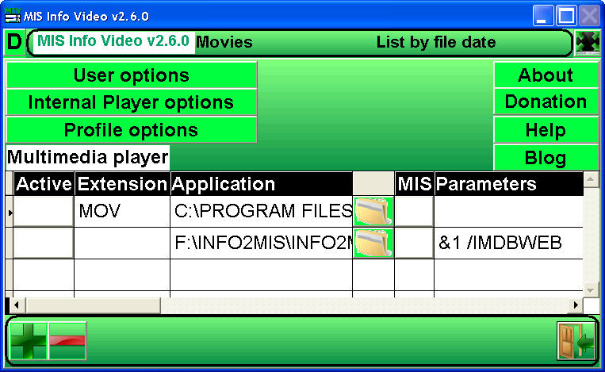Click the row selector arrow of the MOV row
Image resolution: width=605 pixels, height=372 pixels.
[x=10, y=212]
